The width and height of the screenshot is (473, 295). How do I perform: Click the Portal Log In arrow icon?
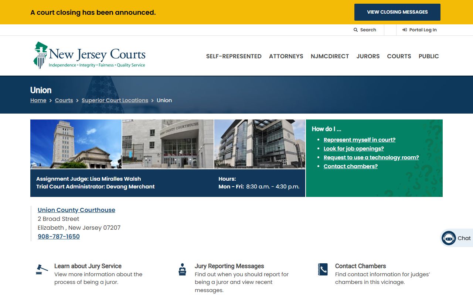[405, 30]
